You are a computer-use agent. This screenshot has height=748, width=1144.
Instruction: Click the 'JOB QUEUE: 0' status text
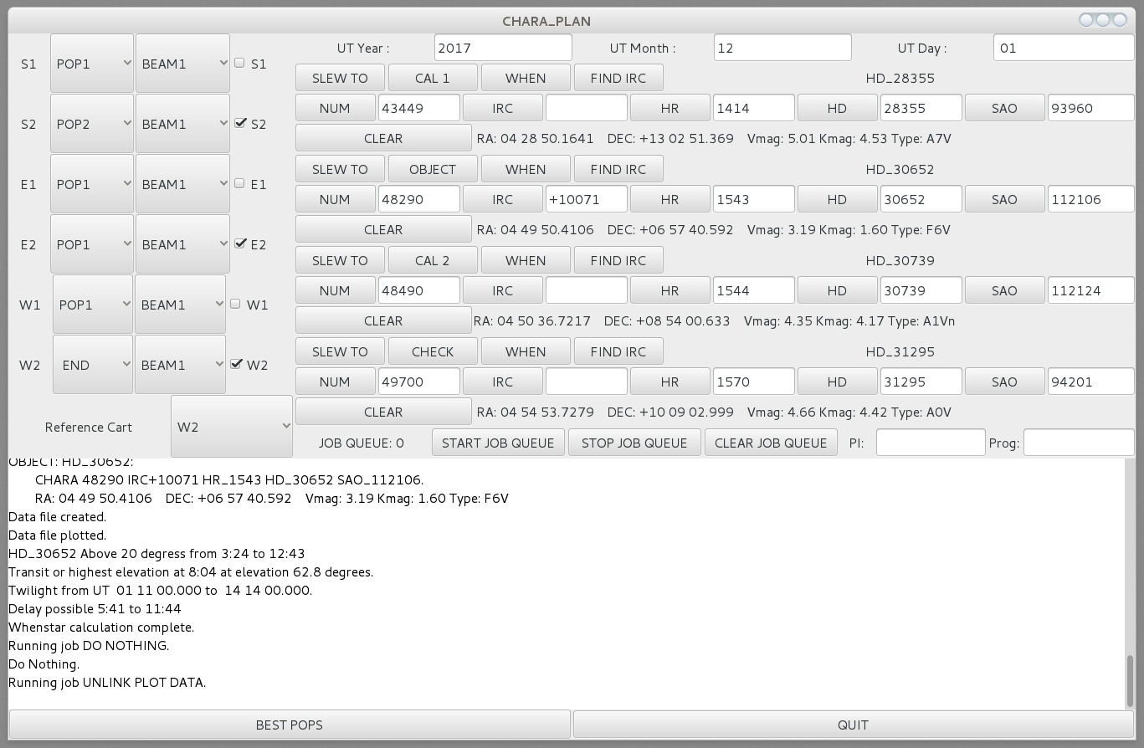(362, 443)
